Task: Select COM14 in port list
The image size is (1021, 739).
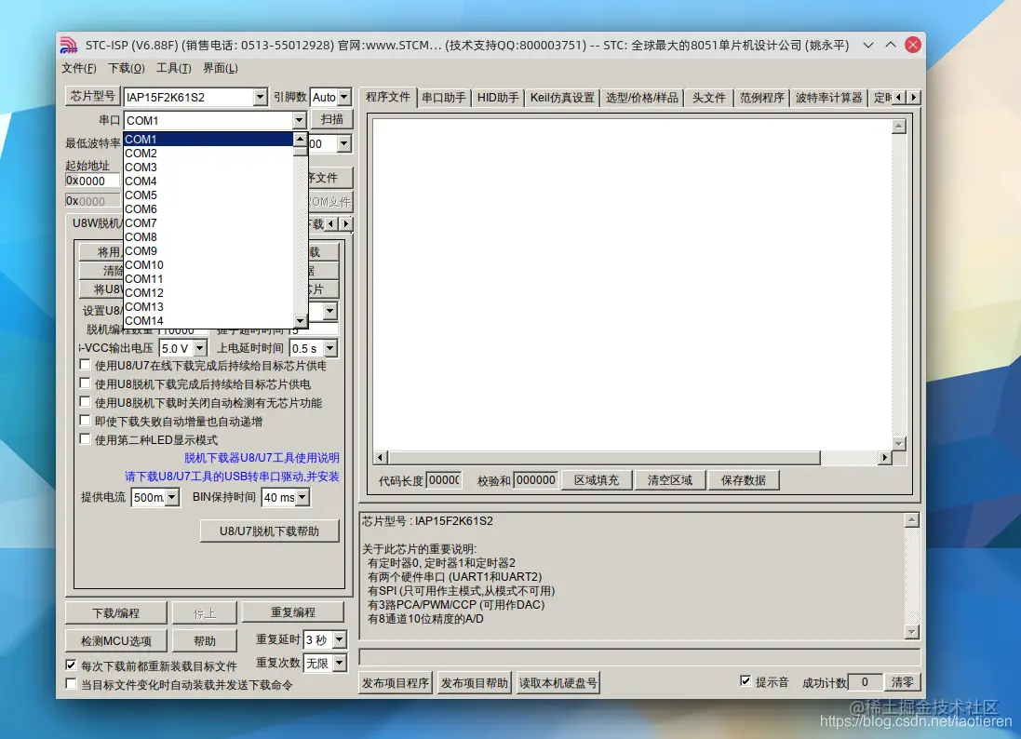Action: point(208,320)
